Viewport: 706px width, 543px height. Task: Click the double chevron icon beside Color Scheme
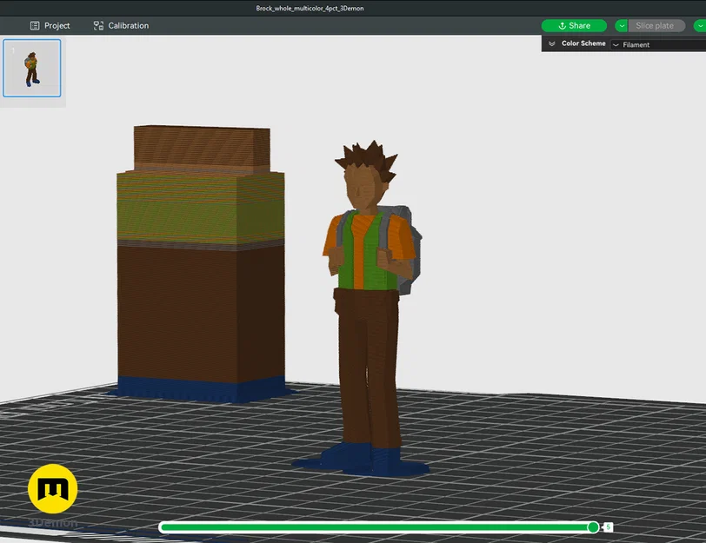553,43
